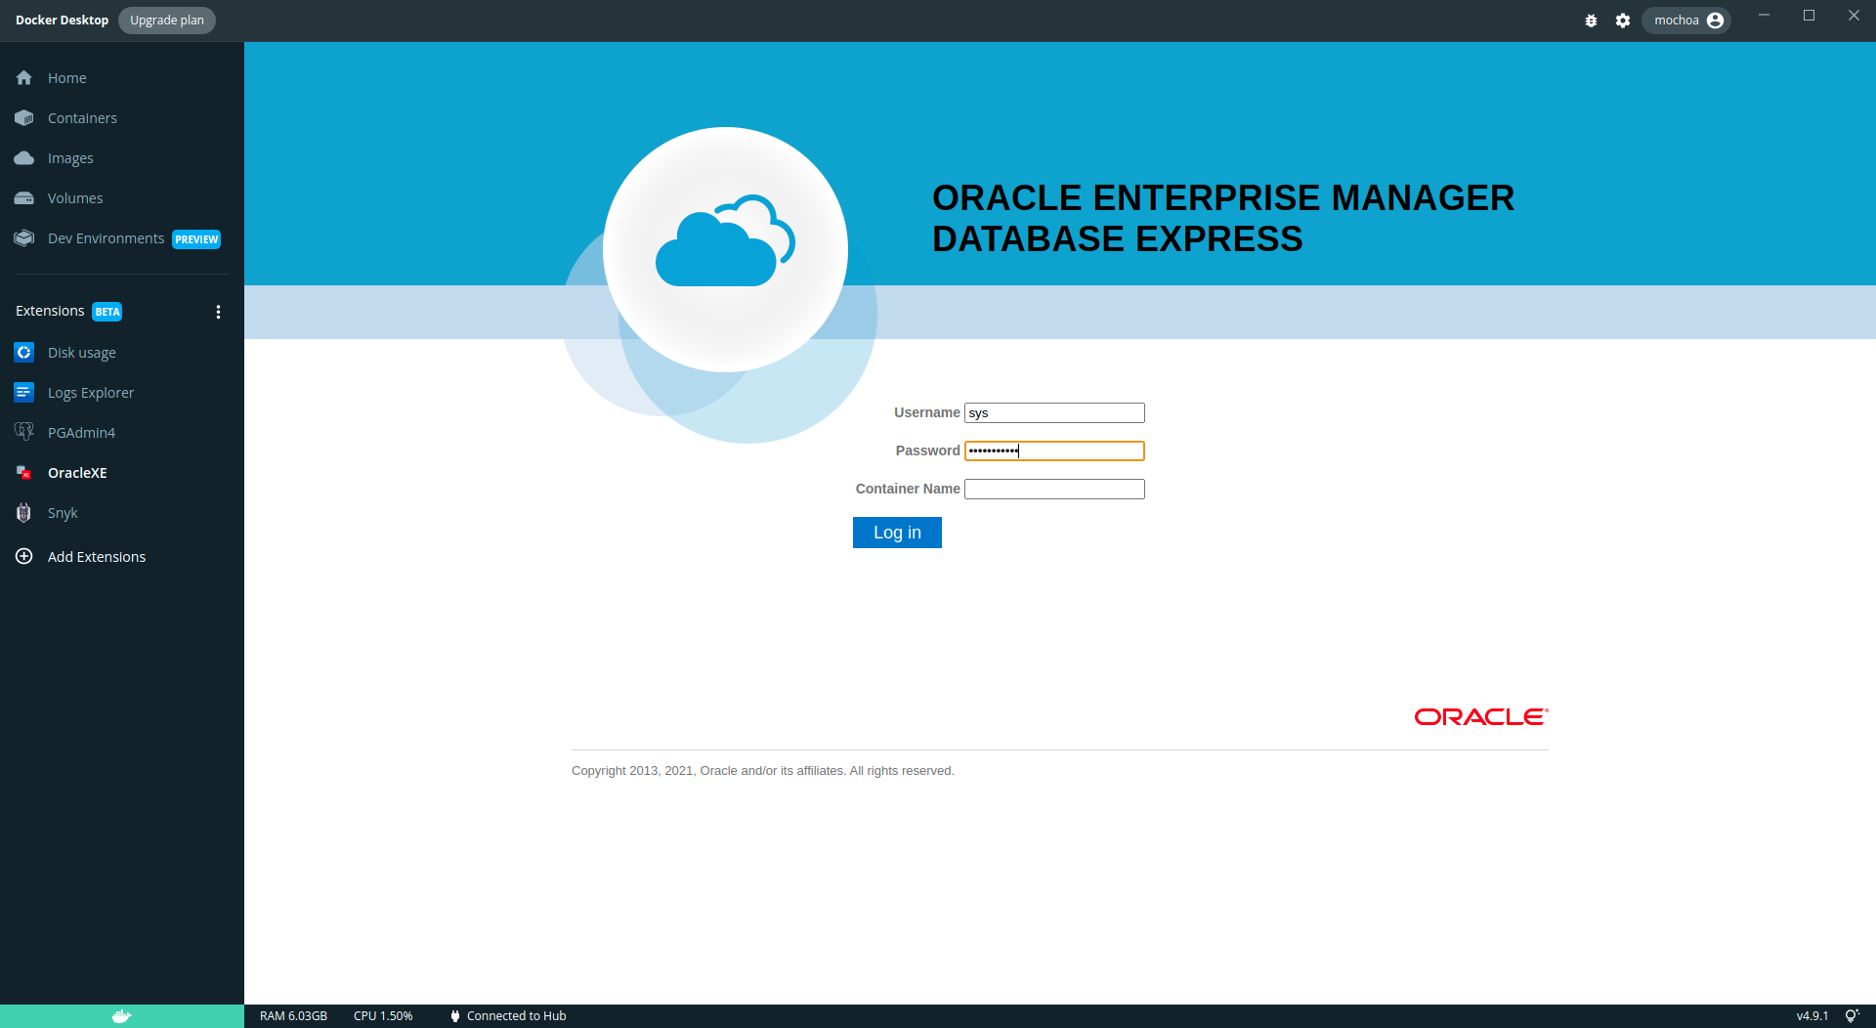
Task: Click the Connected to Hub status text
Action: [517, 1016]
